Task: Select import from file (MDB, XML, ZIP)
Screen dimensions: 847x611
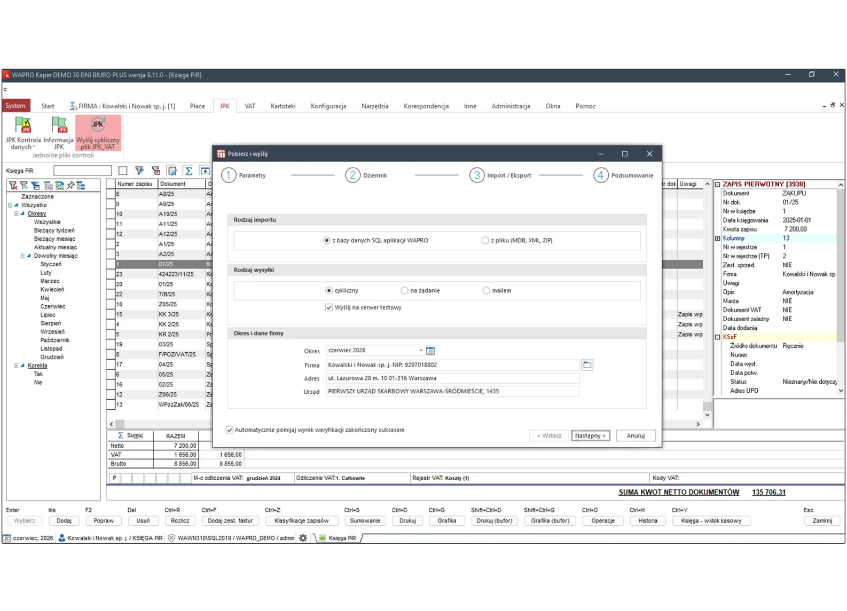Action: (x=485, y=241)
